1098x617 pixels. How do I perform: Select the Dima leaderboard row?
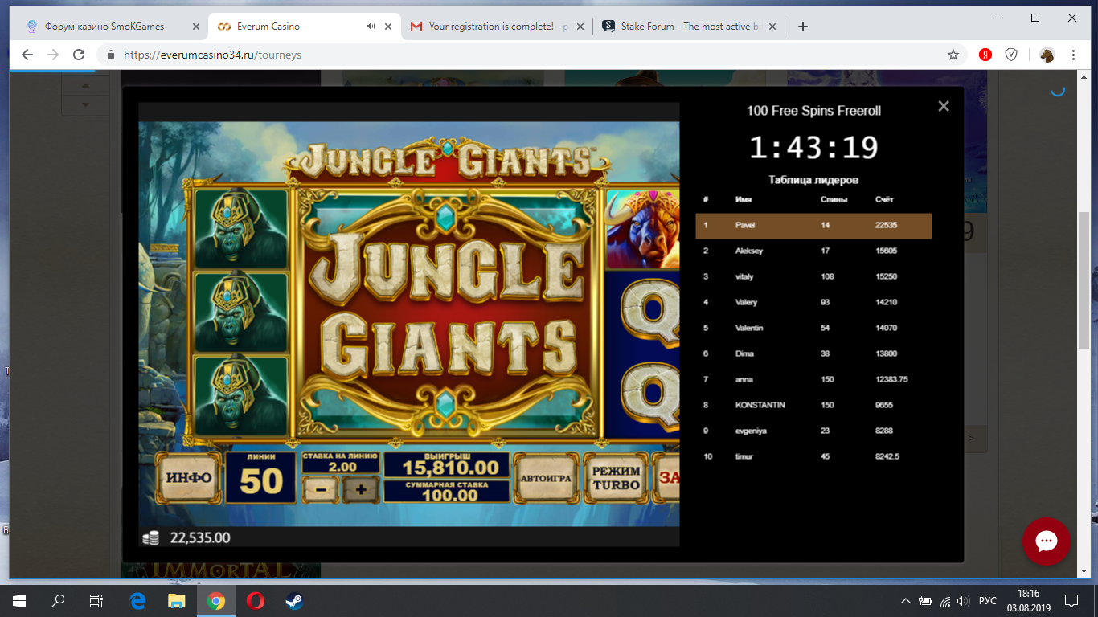[813, 354]
